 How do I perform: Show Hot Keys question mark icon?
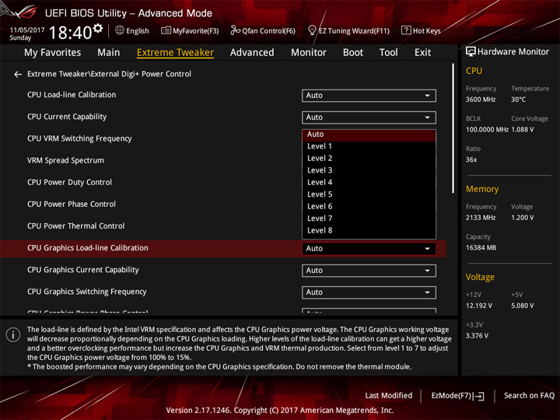tap(406, 30)
